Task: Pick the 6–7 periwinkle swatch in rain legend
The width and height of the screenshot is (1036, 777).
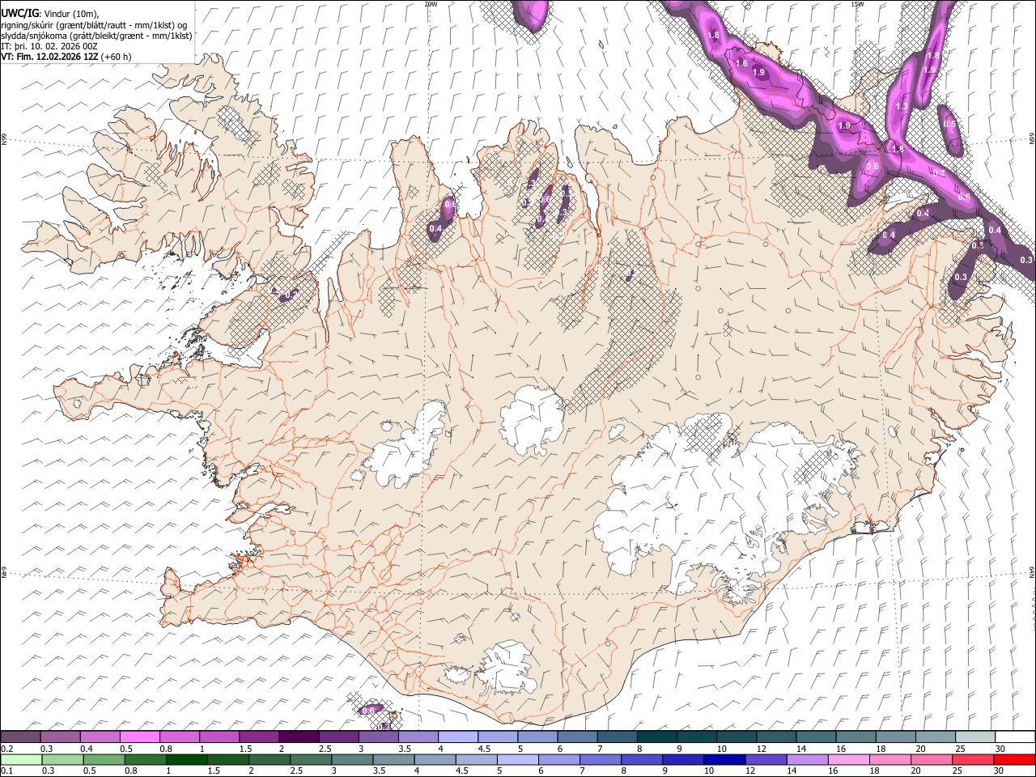Action: 559,759
